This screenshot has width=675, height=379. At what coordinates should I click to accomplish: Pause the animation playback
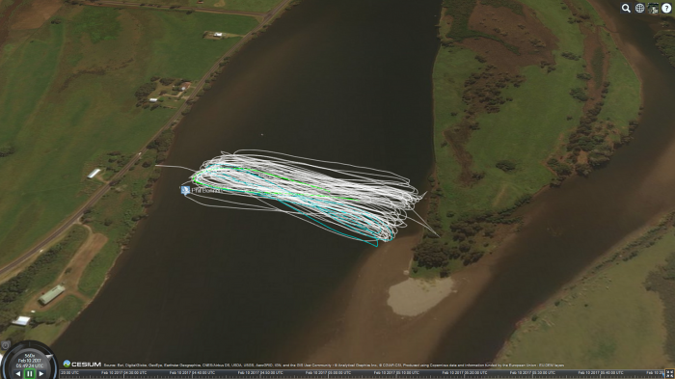pos(29,374)
